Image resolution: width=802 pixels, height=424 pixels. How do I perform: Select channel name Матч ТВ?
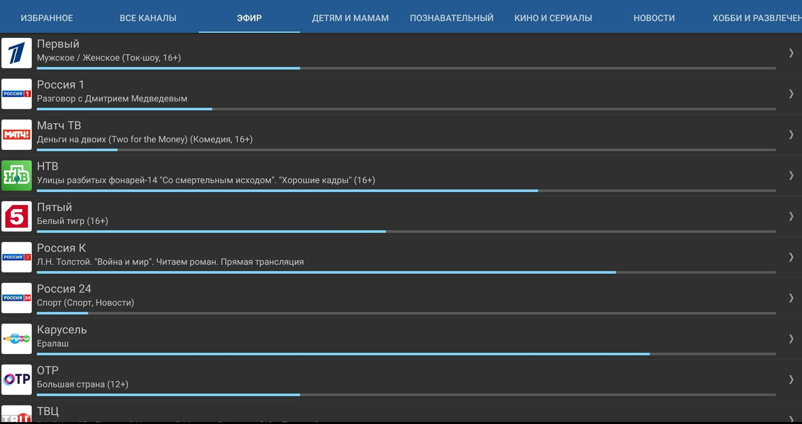(59, 125)
